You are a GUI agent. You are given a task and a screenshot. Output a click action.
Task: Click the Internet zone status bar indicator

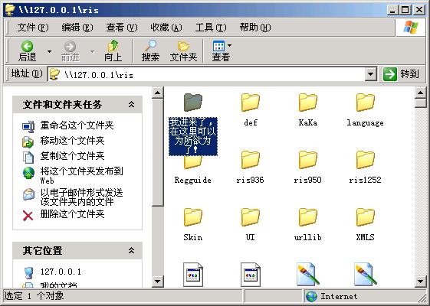click(332, 296)
